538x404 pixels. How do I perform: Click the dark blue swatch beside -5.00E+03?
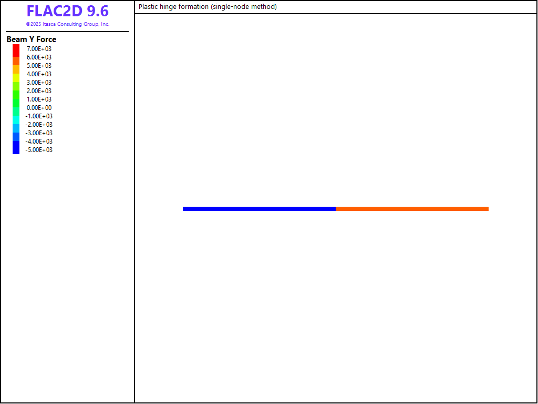(x=16, y=149)
